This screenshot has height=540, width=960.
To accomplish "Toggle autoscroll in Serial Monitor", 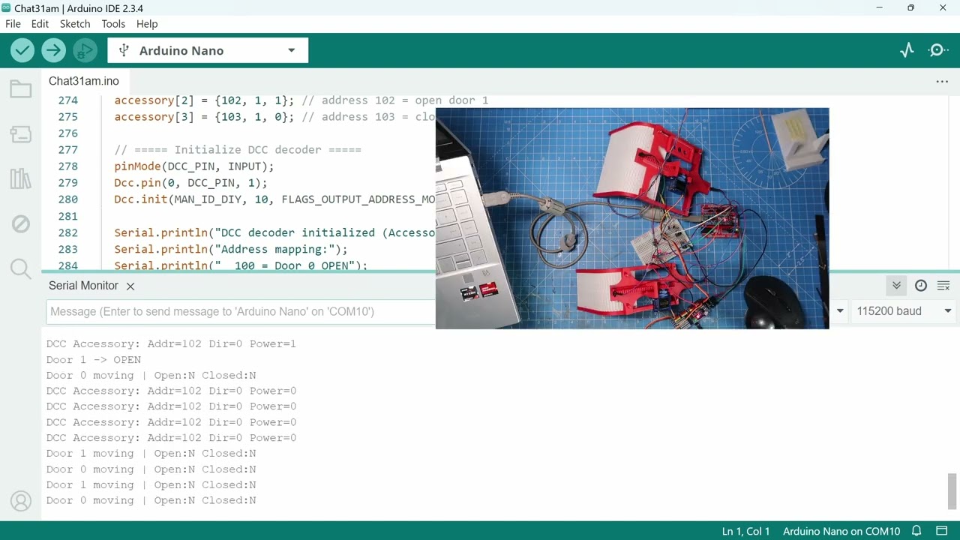I will [x=896, y=286].
